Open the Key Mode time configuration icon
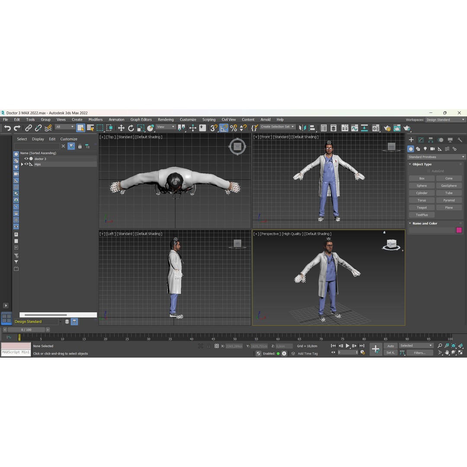467x467 pixels. coord(362,352)
